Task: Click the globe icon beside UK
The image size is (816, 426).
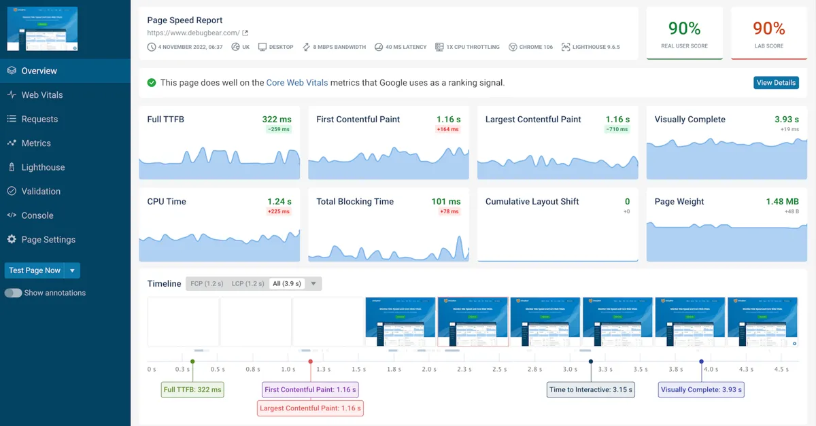Action: 235,47
